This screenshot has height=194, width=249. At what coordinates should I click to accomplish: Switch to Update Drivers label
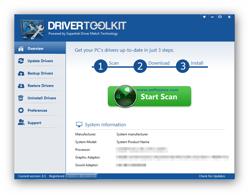click(x=40, y=61)
